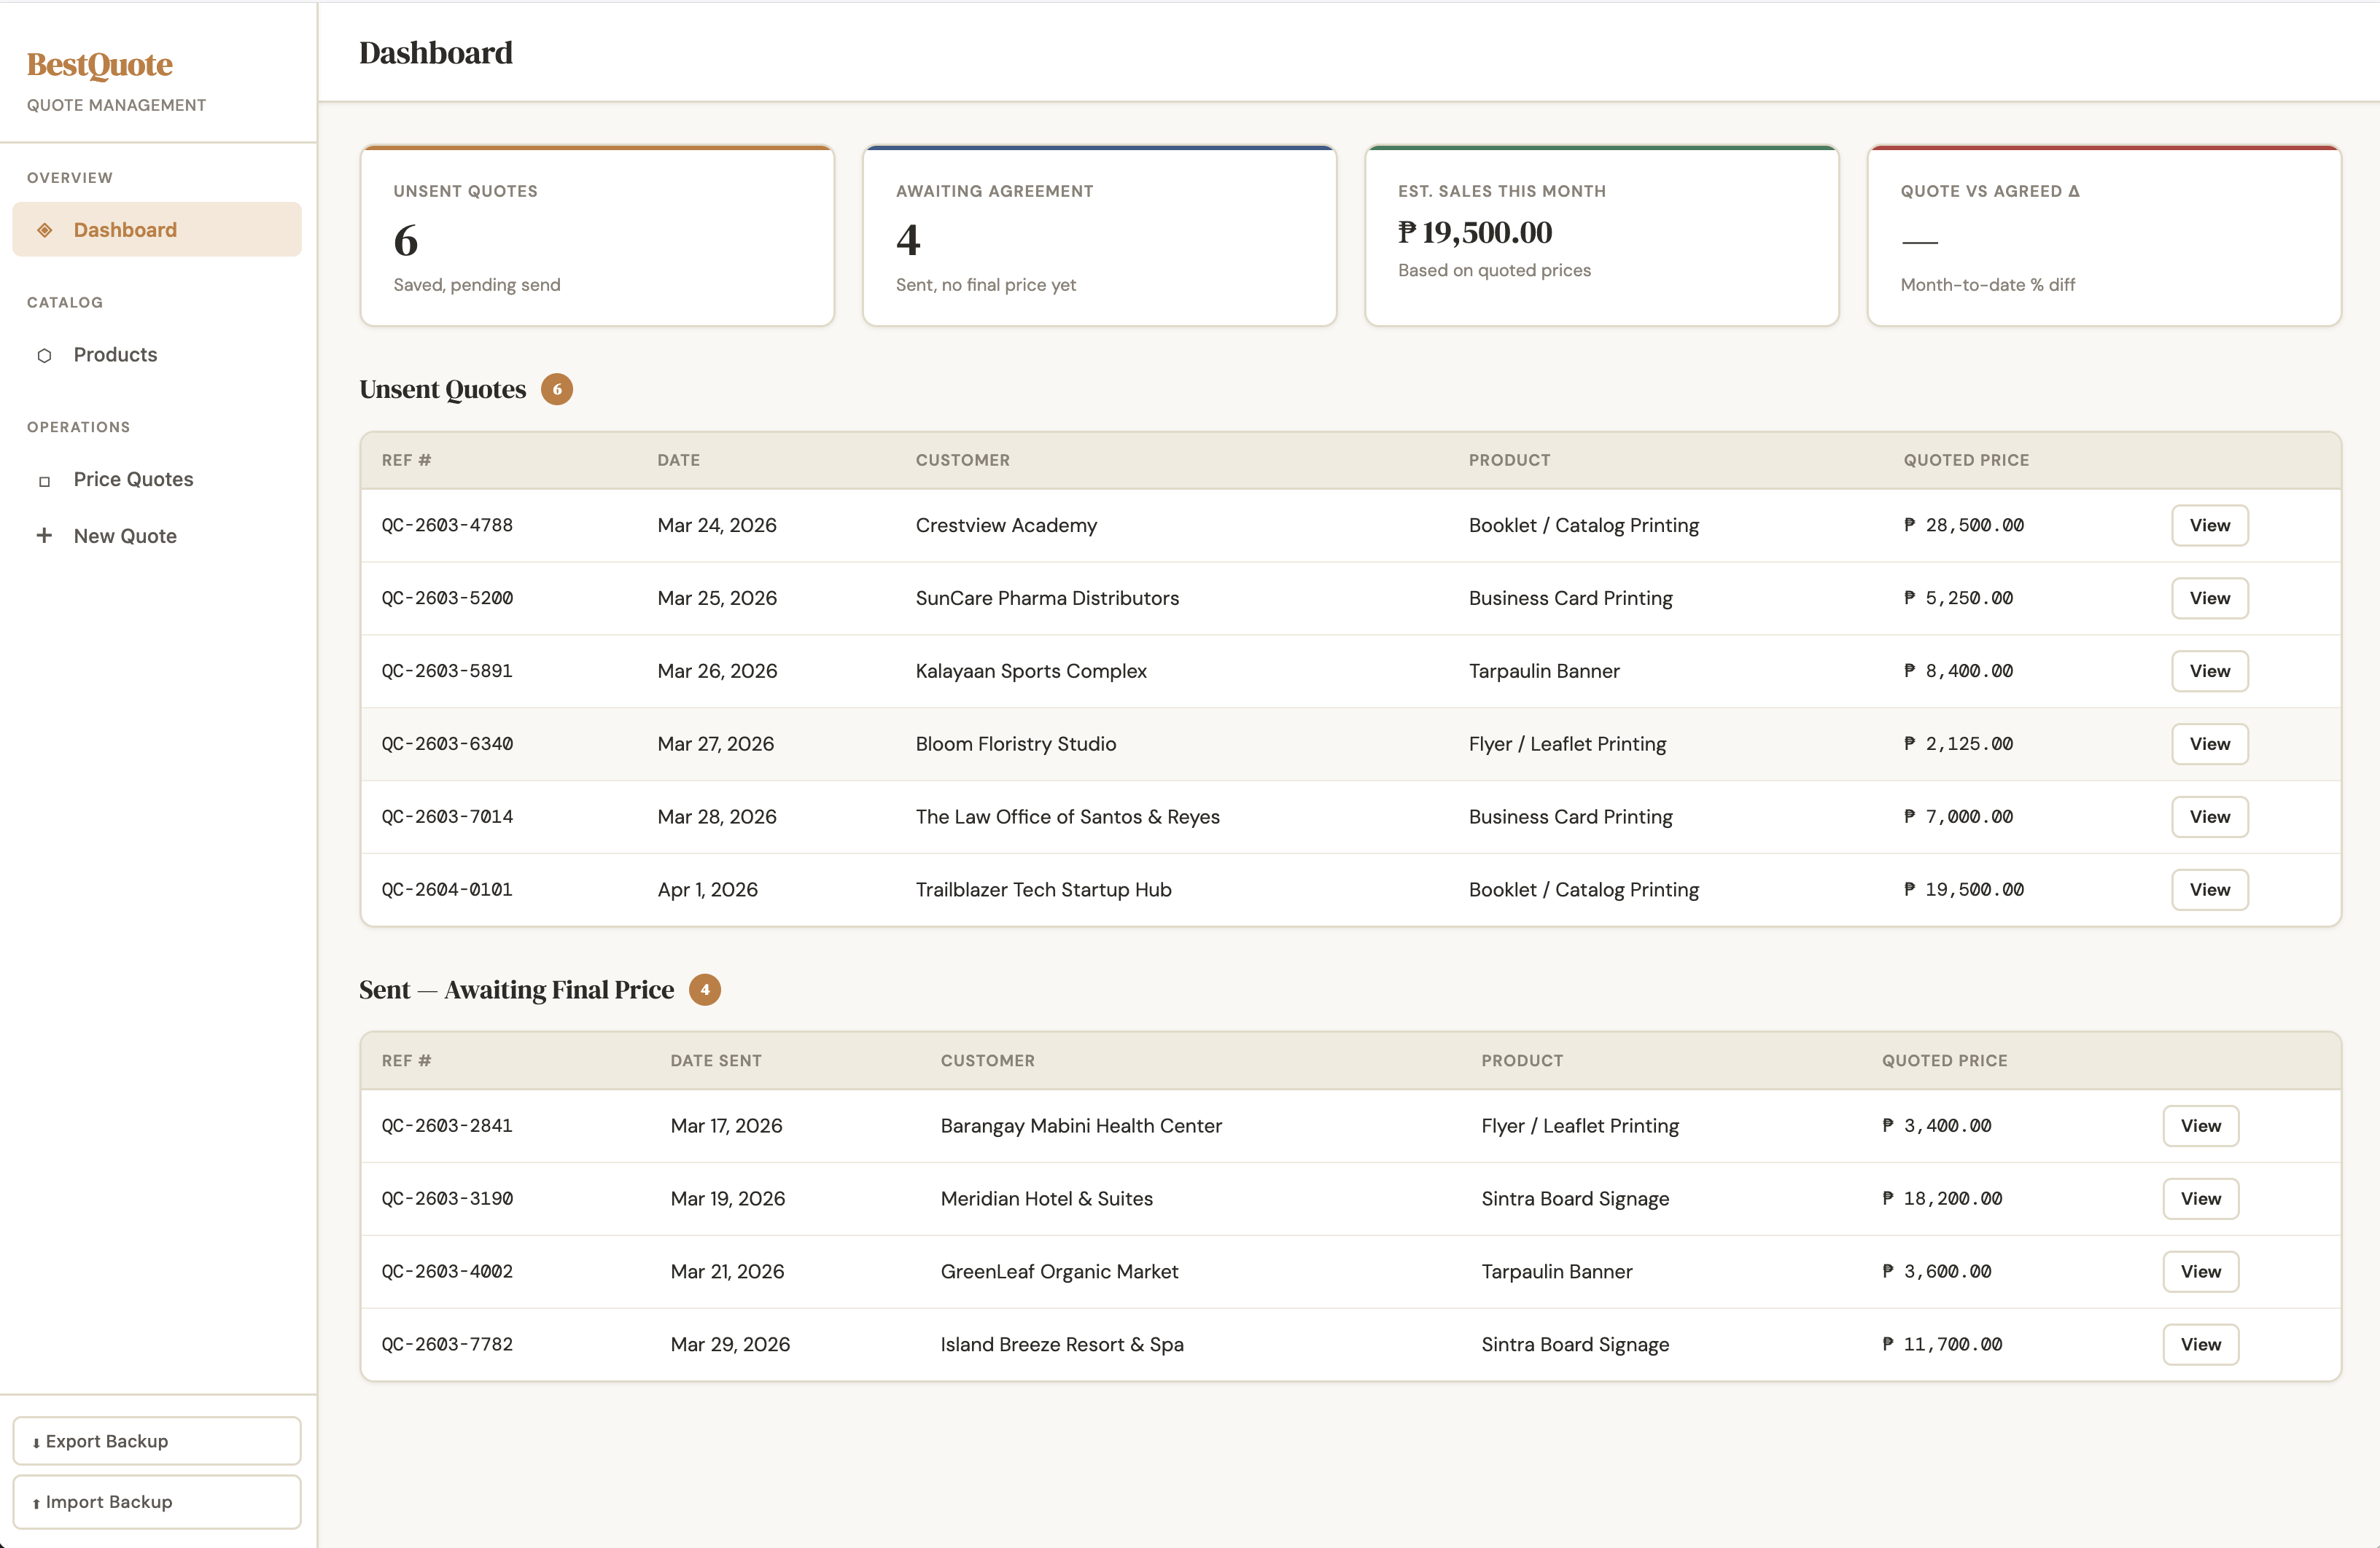View the Island Breeze Resort & Spa quote
The image size is (2380, 1548).
coord(2200,1344)
